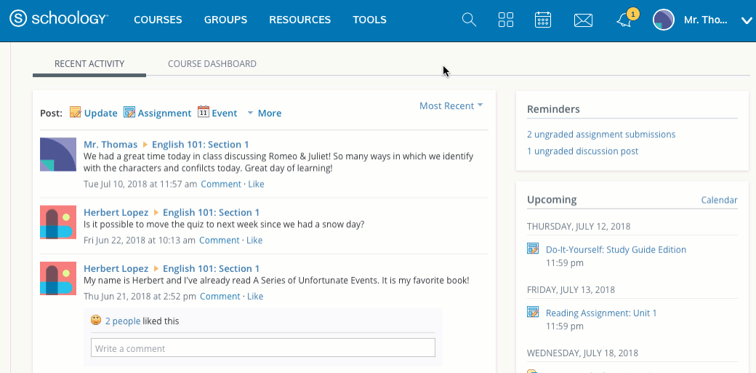756x373 pixels.
Task: Click the Write a comment field
Action: click(262, 348)
